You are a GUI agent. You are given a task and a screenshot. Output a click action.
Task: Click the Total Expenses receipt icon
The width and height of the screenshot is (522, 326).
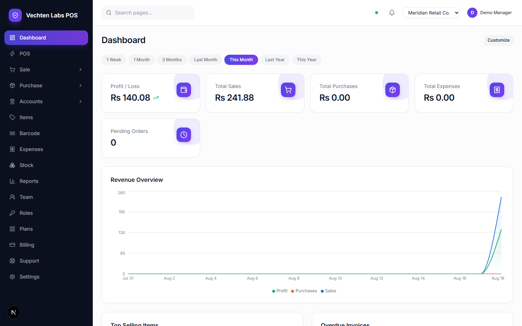pyautogui.click(x=497, y=90)
